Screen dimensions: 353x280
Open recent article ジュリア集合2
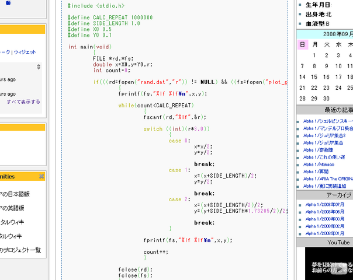324,135
